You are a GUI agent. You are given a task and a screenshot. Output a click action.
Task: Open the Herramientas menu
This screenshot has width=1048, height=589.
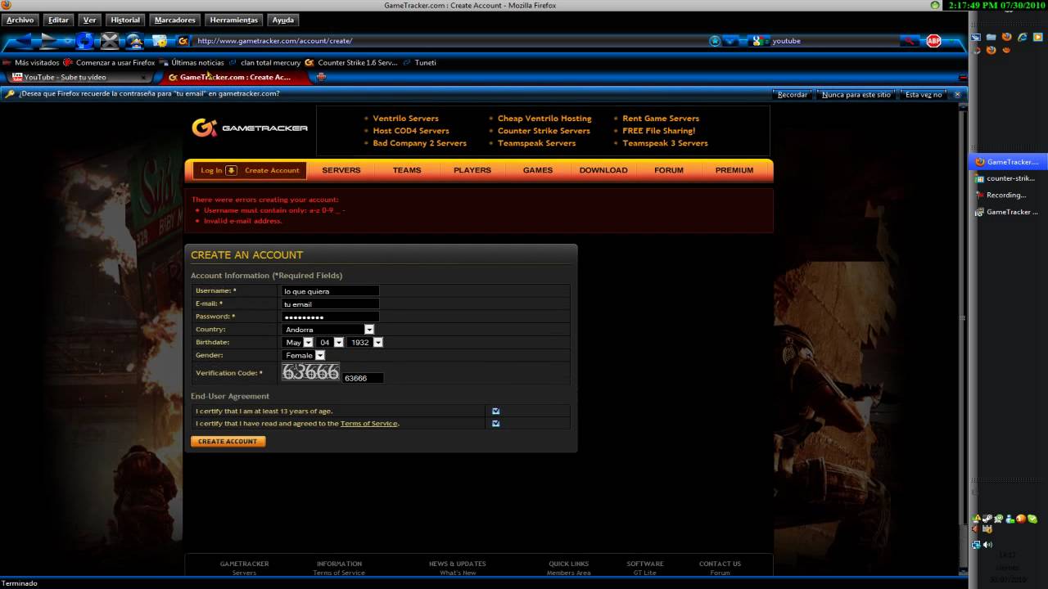coord(233,20)
